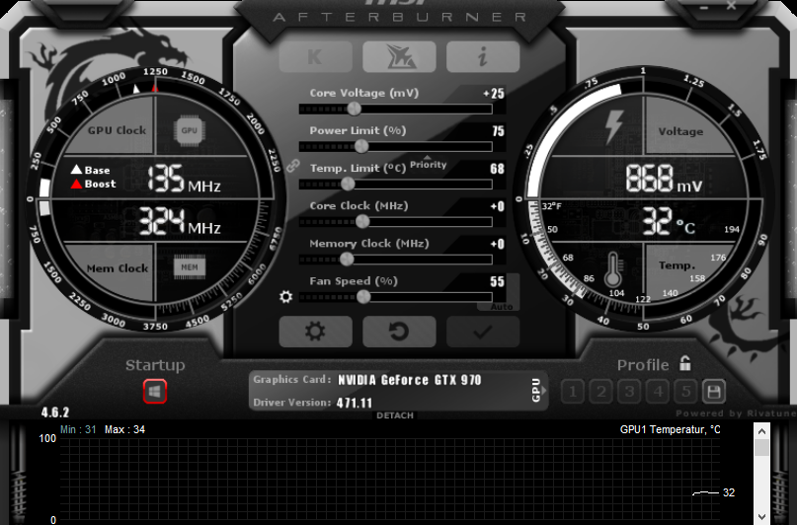
Task: Click the monitor scrollbar thumb
Action: click(761, 447)
